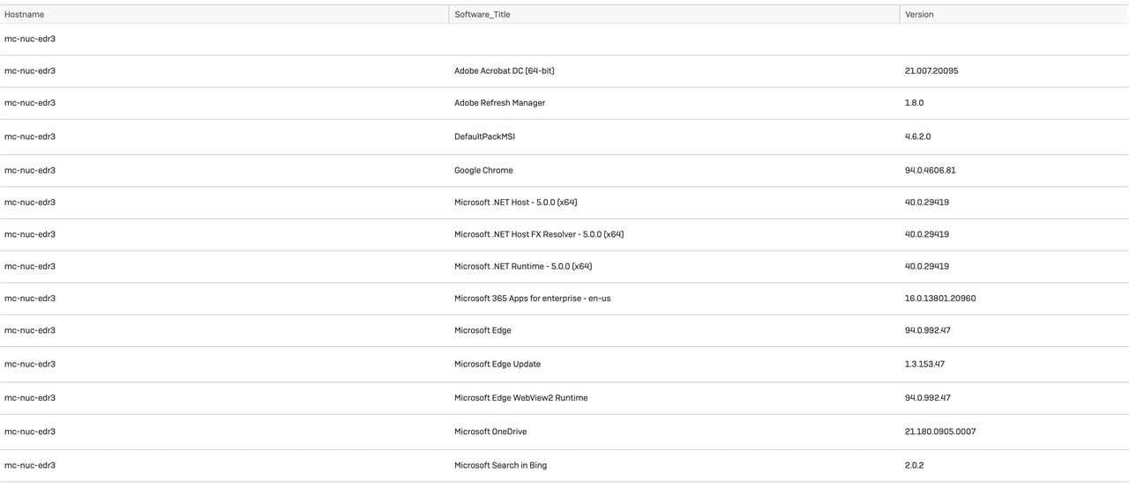Click Microsoft .NET Host - 5.0.0 (x64)
This screenshot has width=1129, height=487.
point(515,203)
